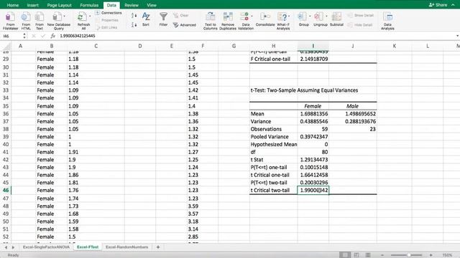
Task: Select Pooled Variance value cell
Action: pos(313,137)
